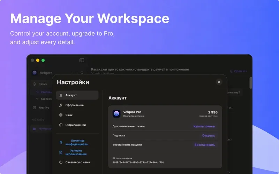Click the Подписка активна status text
Image resolution: width=279 pixels, height=174 pixels.
coord(134,116)
